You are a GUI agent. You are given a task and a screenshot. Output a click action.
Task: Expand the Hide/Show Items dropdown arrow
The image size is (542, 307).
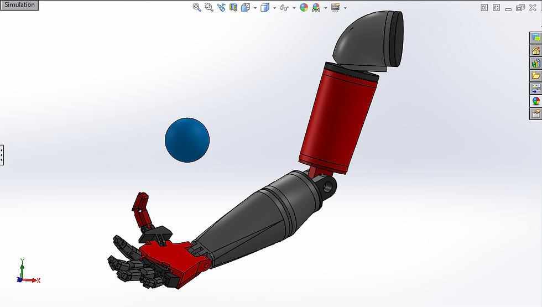point(294,8)
